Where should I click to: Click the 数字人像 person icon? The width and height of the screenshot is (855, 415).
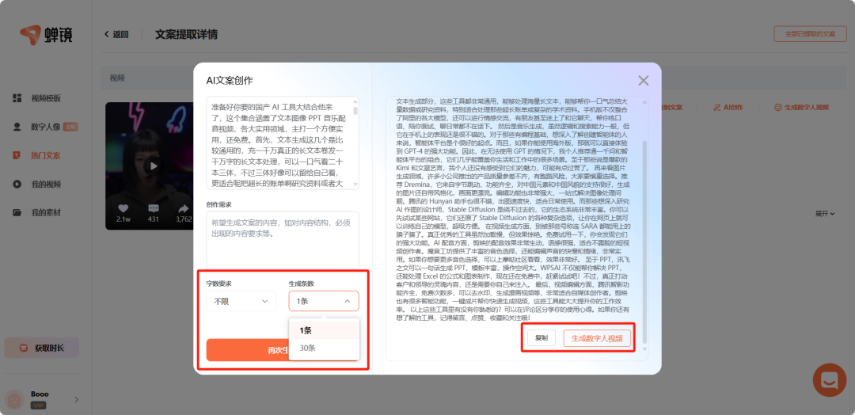(17, 127)
